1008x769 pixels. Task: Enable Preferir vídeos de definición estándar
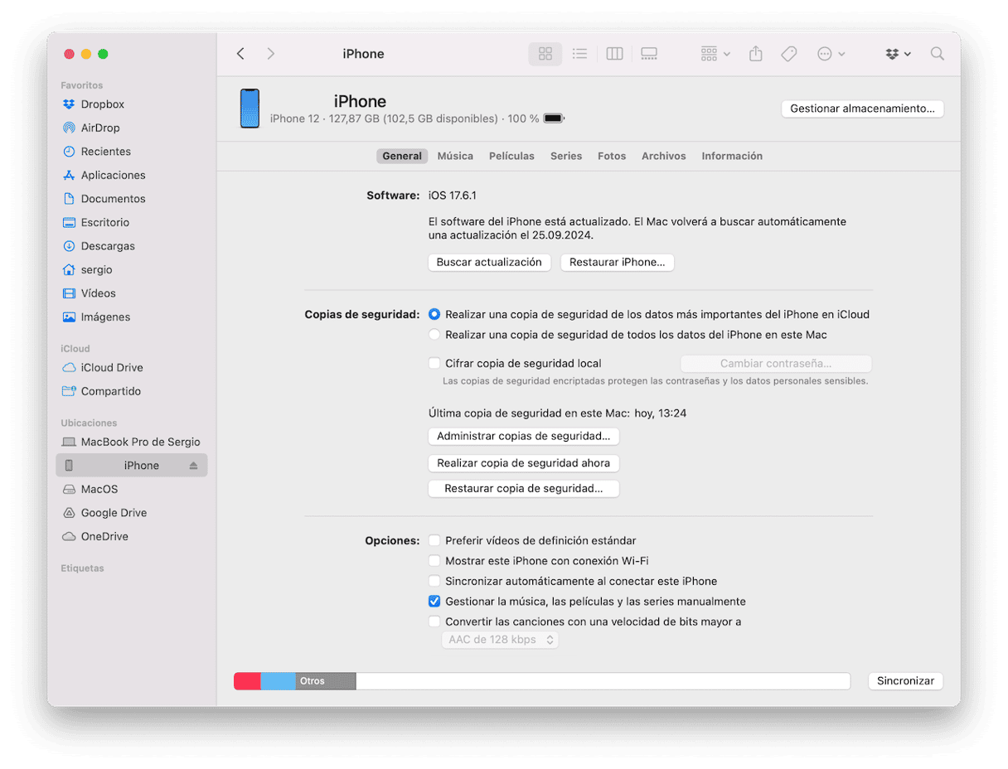pyautogui.click(x=434, y=540)
